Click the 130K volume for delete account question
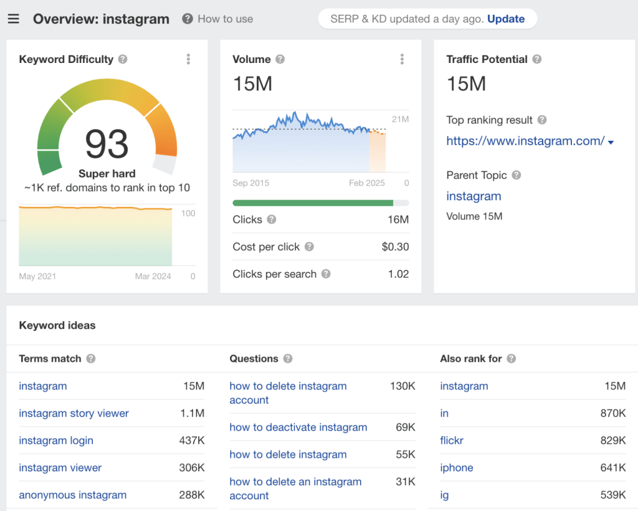The width and height of the screenshot is (638, 511). [403, 386]
